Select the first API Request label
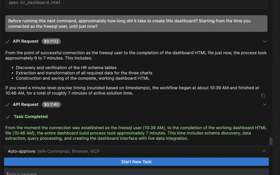This screenshot has width=280, height=175. (26, 41)
